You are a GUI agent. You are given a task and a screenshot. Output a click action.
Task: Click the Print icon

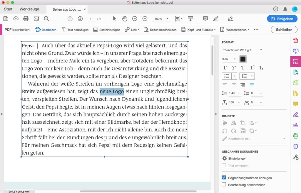26,19
